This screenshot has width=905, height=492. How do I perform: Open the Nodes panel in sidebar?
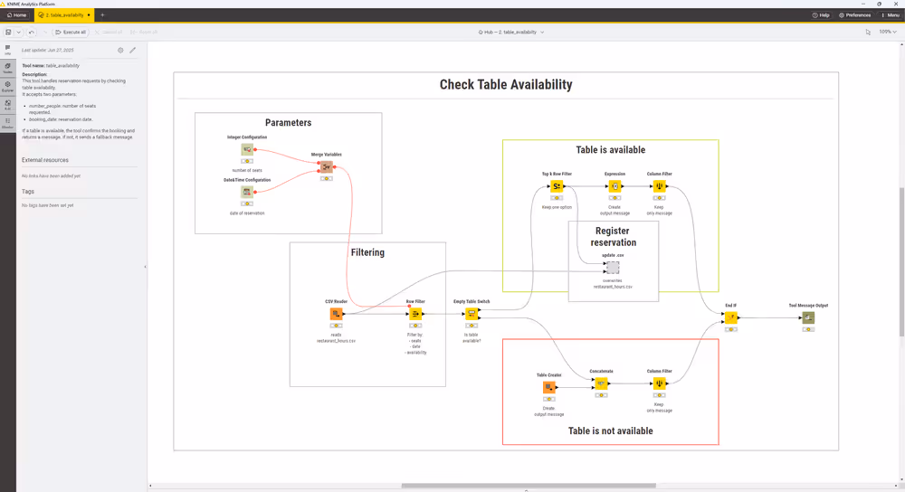click(x=7, y=68)
